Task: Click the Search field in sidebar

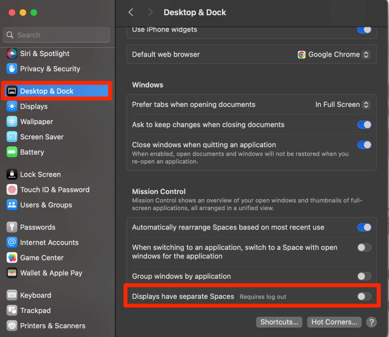Action: click(x=57, y=35)
